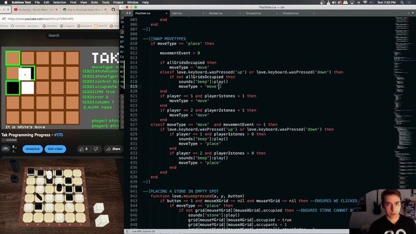Open the channel avatar below the video

click(6, 149)
